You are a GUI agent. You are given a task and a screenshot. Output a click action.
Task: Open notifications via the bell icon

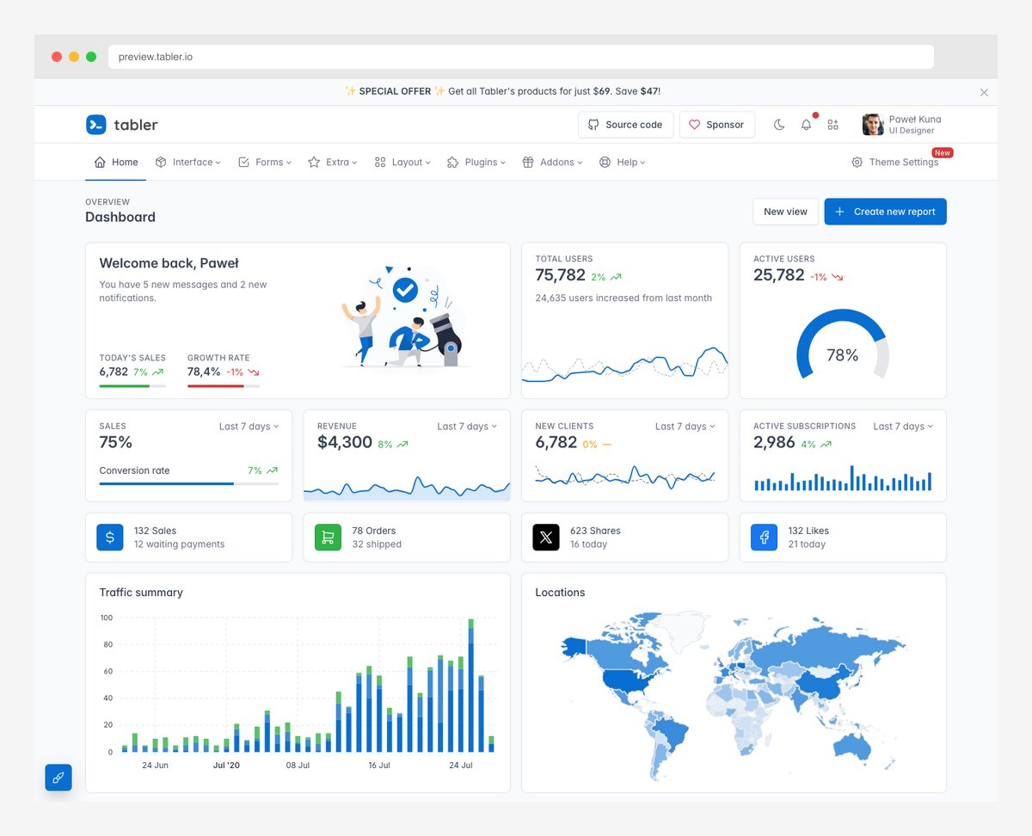coord(806,124)
